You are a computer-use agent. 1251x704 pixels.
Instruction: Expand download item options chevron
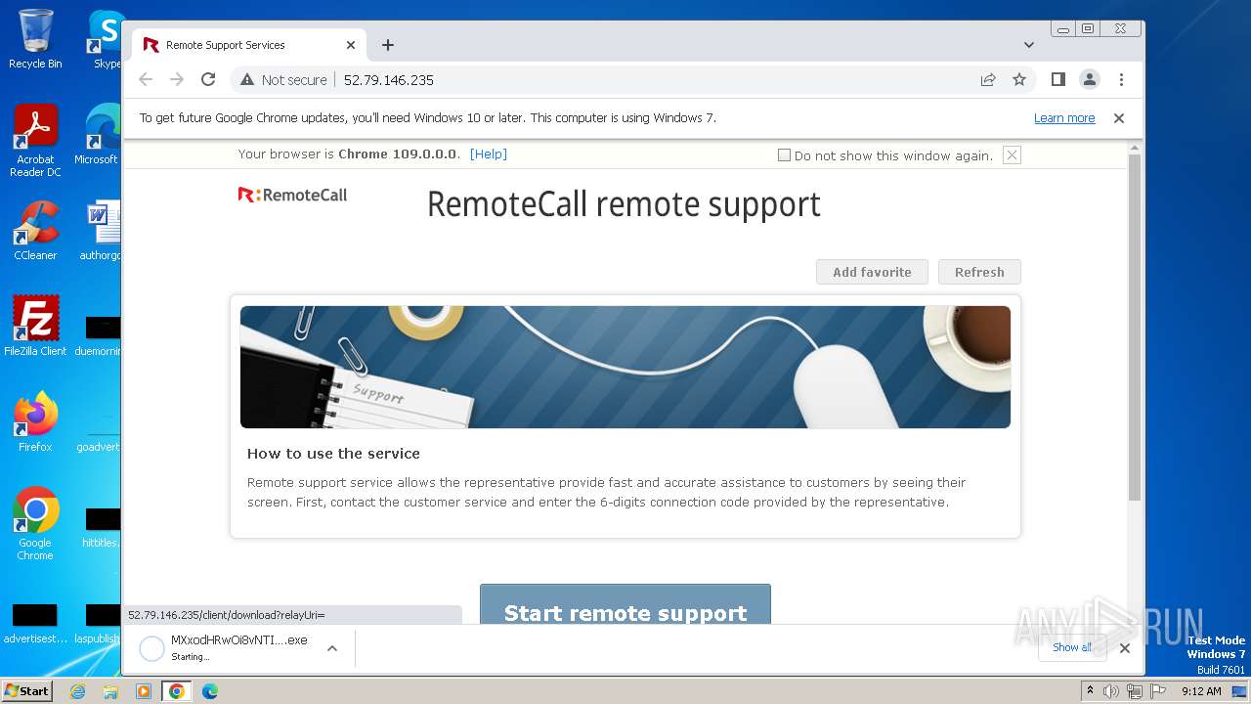[x=332, y=648]
